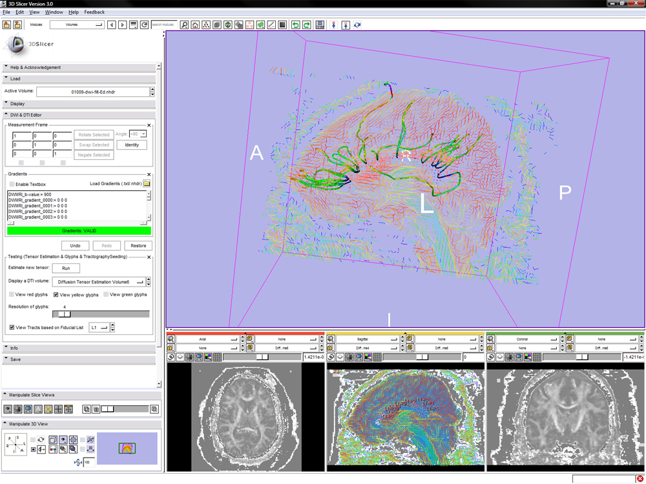646x484 pixels.
Task: Click the Home module icon in toolbar
Action: tap(195, 25)
